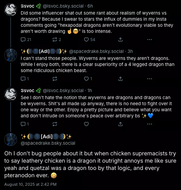Repost Isvoc's 1h post about pretty pictures
The height and width of the screenshot is (190, 181).
pos(55,124)
